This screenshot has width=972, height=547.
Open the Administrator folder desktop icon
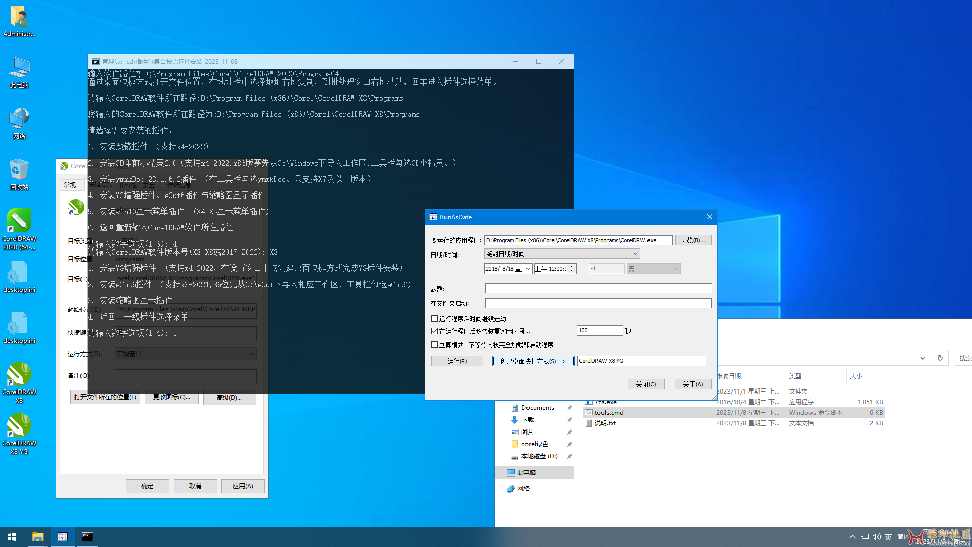[x=19, y=21]
